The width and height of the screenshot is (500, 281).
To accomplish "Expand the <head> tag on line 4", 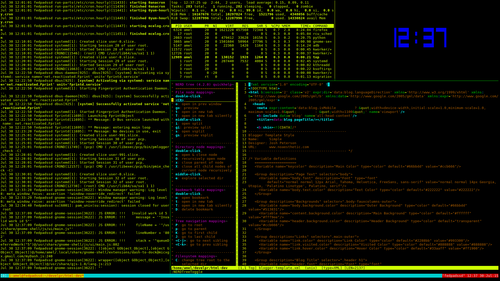I will [x=259, y=104].
